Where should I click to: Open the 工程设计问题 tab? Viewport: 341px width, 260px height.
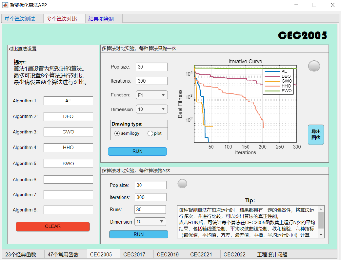[272, 254]
